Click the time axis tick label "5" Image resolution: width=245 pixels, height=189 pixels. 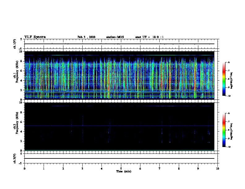(121, 169)
